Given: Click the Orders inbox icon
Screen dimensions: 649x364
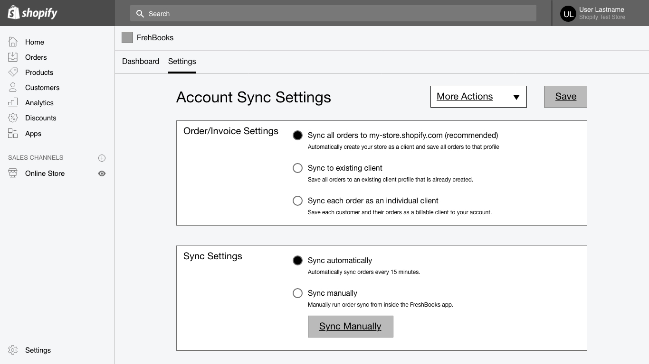Looking at the screenshot, I should 13,57.
